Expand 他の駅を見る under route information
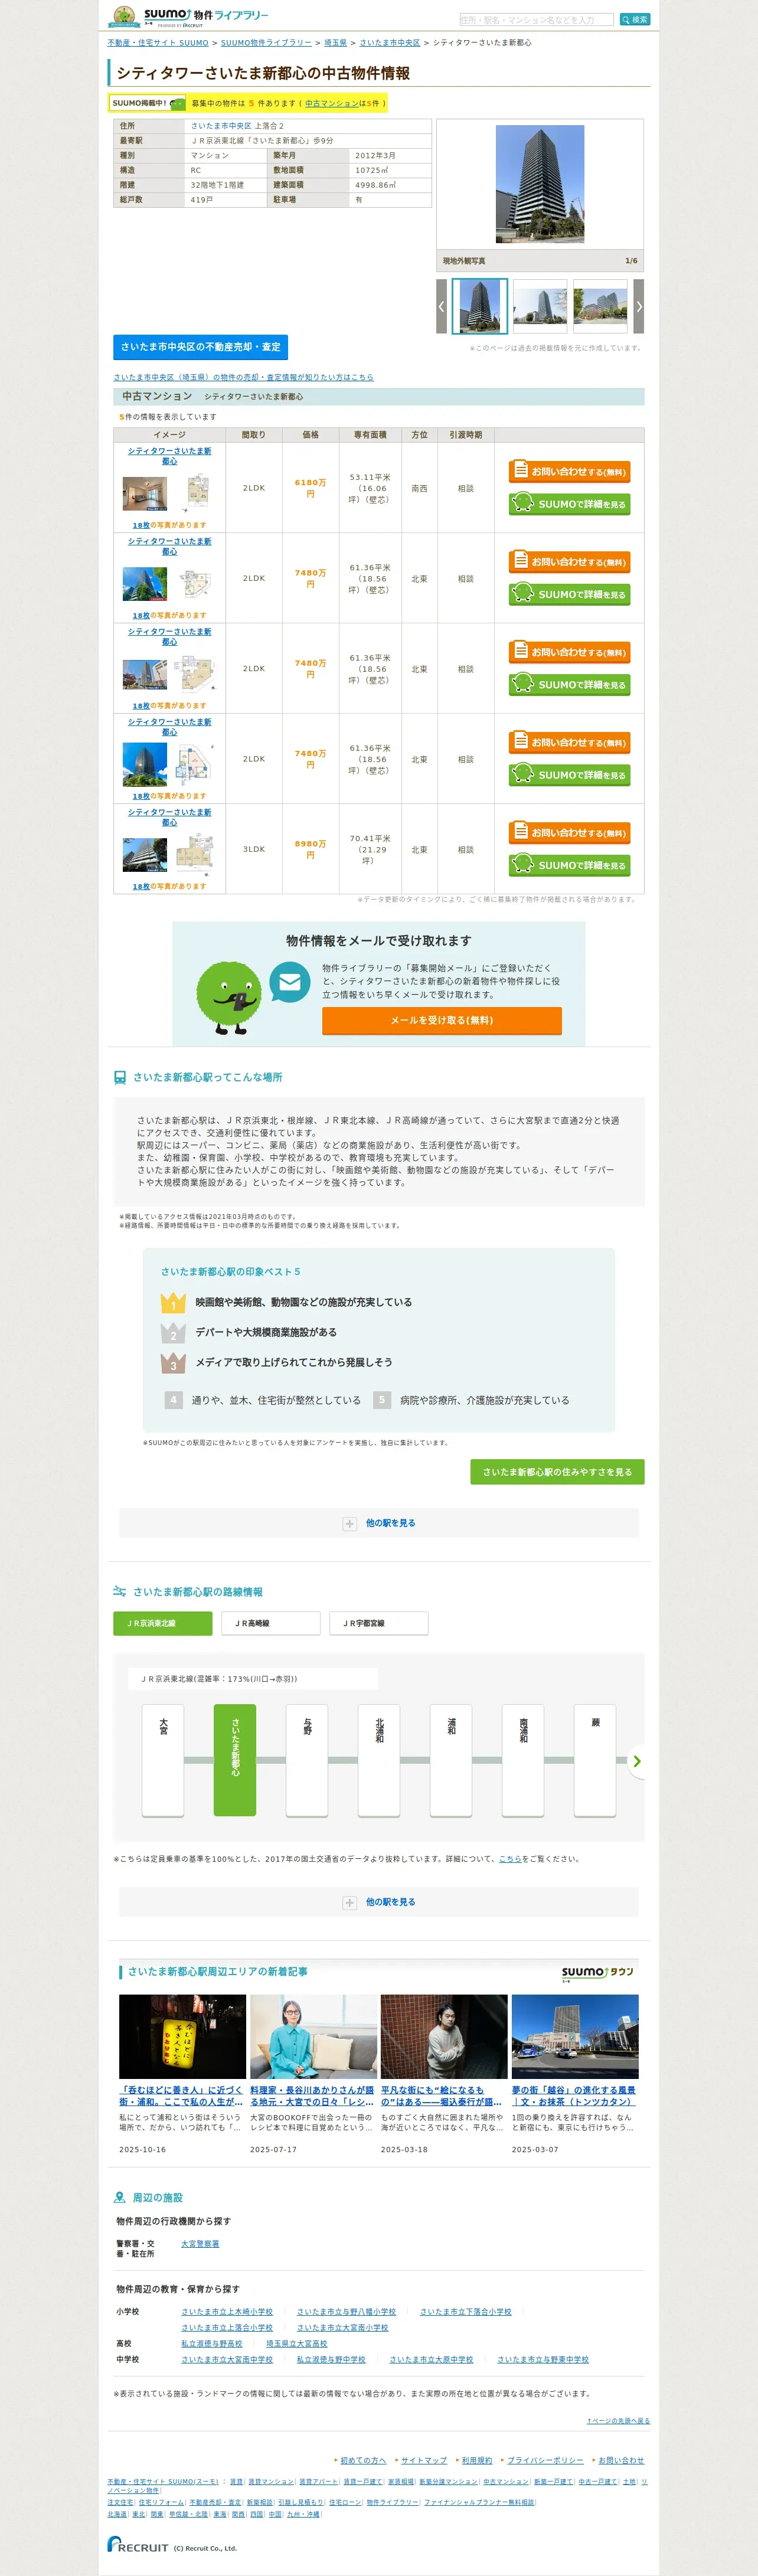758x2576 pixels. tap(379, 1902)
